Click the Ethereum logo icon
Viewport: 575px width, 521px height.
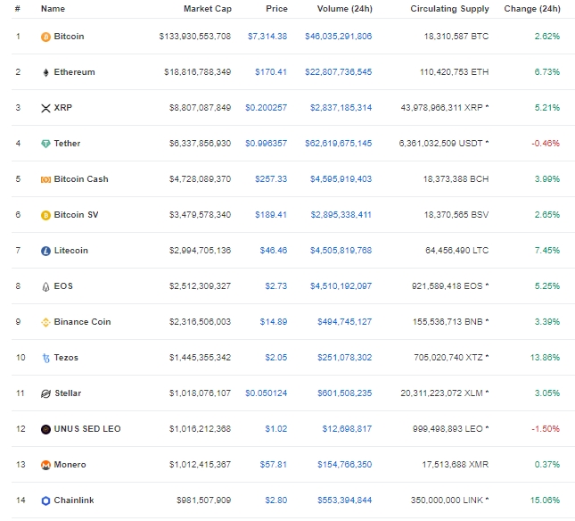pos(45,72)
